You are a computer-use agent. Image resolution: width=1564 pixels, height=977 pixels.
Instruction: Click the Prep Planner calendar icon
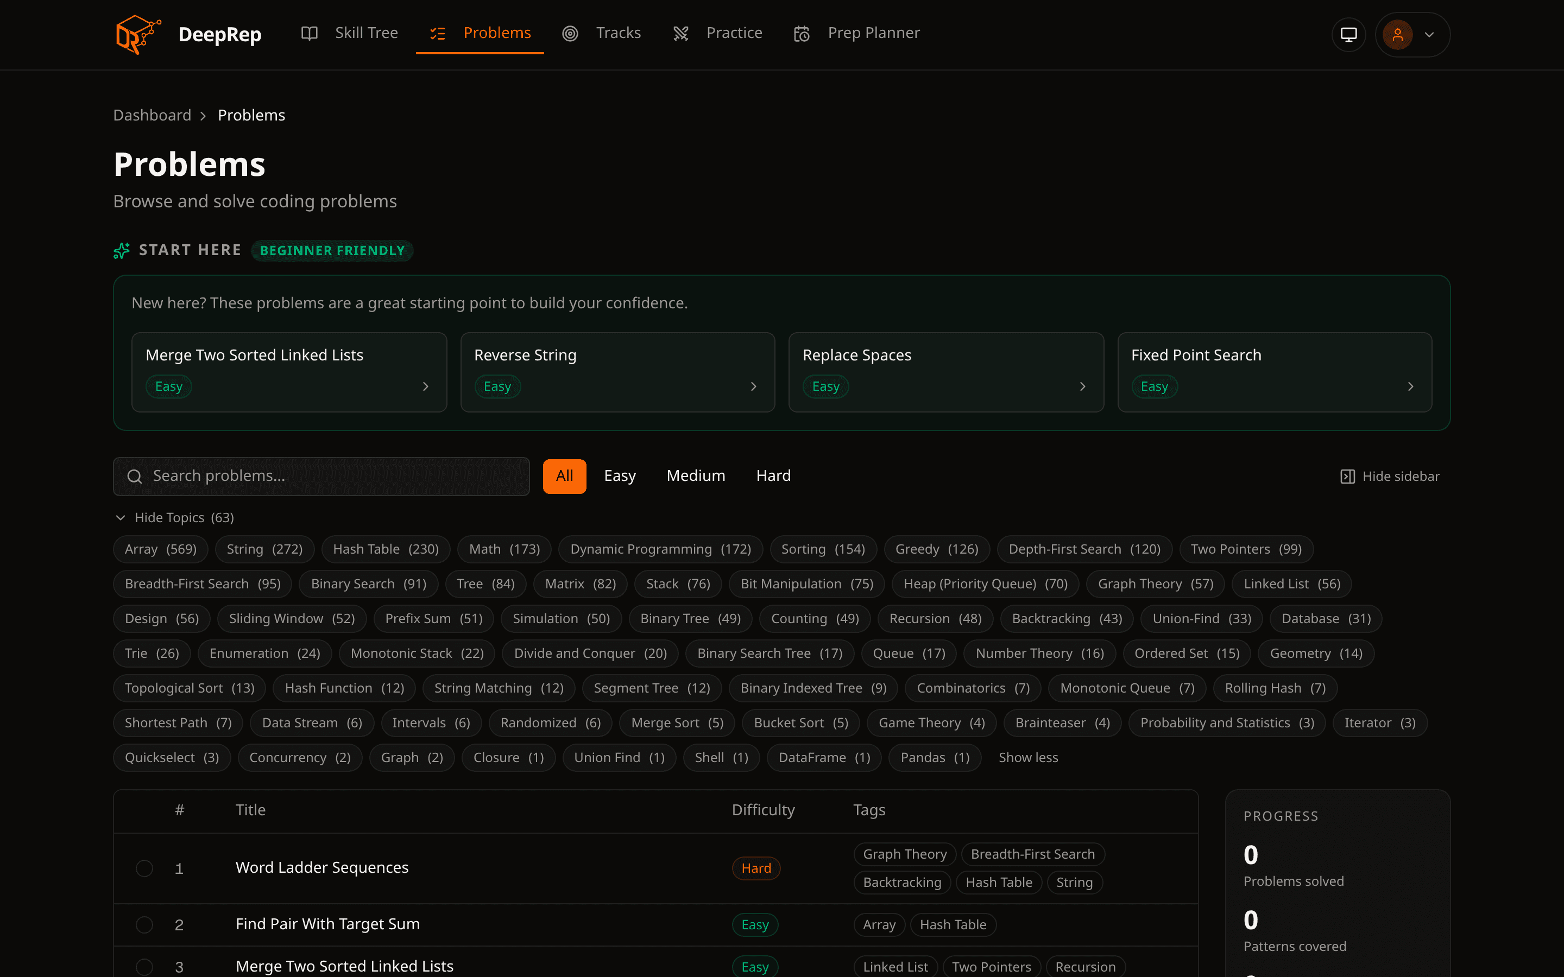[802, 34]
